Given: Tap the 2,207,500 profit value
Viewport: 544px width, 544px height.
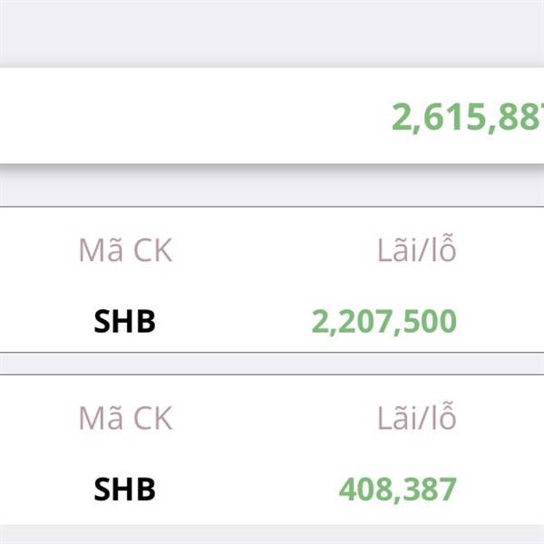Looking at the screenshot, I should (384, 322).
